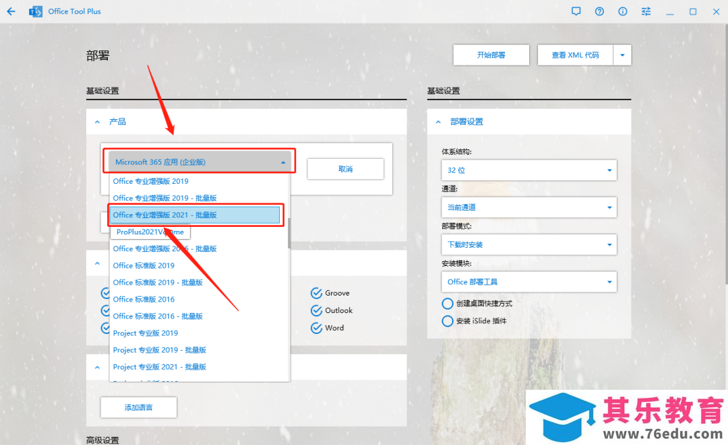Select Office 专业增强版 2021 - 批量版
This screenshot has width=728, height=445.
[195, 215]
